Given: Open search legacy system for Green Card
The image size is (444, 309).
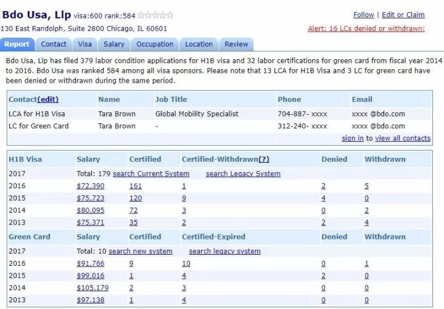Looking at the screenshot, I should (x=225, y=251).
